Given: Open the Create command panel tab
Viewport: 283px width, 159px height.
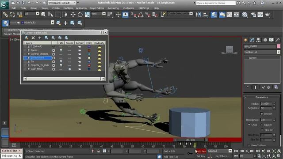Looking at the screenshot, I should pos(245,40).
